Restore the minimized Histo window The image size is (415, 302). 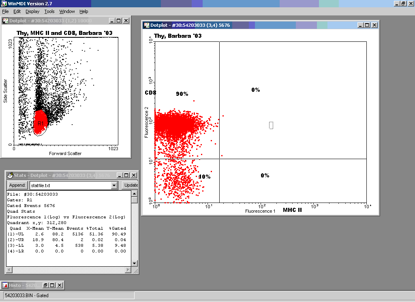coord(46,285)
